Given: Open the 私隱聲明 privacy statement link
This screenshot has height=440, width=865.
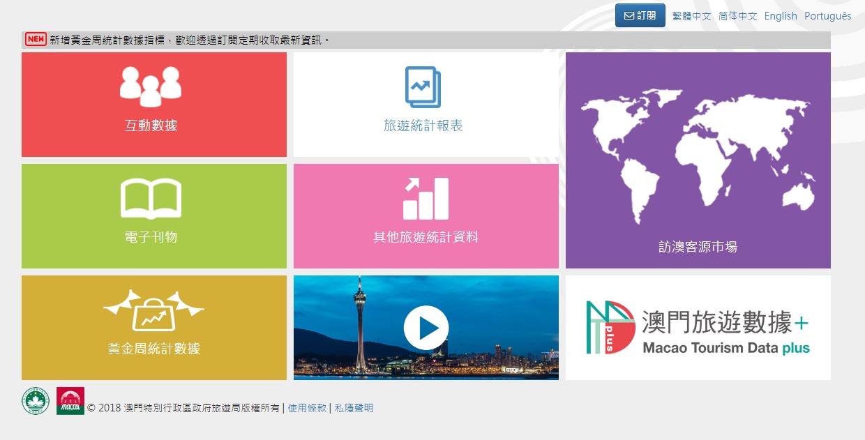Looking at the screenshot, I should click(354, 408).
